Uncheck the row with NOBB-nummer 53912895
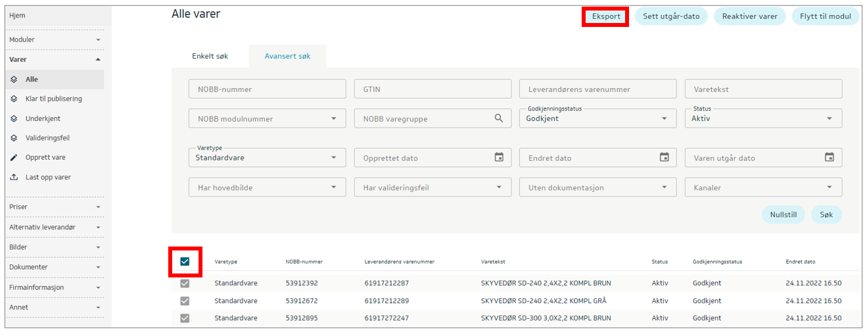The image size is (865, 332). (185, 318)
